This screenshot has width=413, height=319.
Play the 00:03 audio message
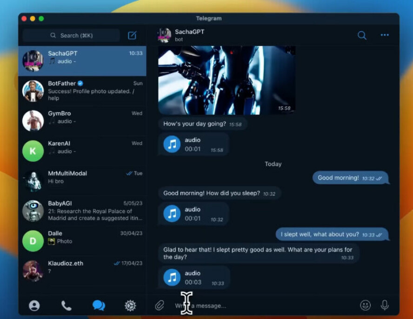click(x=172, y=277)
